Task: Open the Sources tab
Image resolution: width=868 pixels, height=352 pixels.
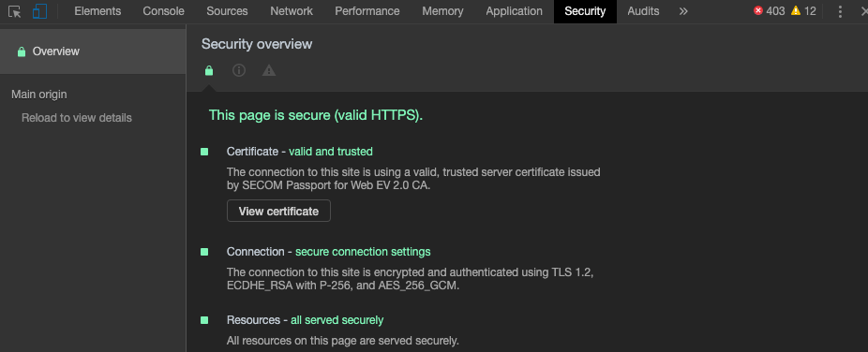Action: point(227,11)
